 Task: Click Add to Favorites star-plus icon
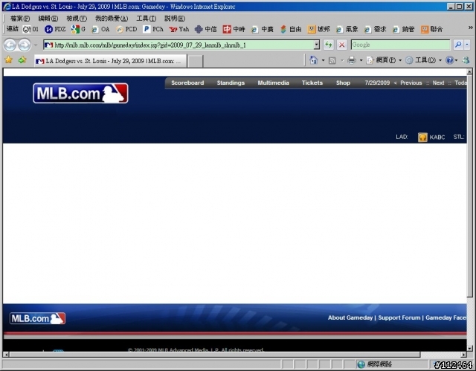[22, 60]
